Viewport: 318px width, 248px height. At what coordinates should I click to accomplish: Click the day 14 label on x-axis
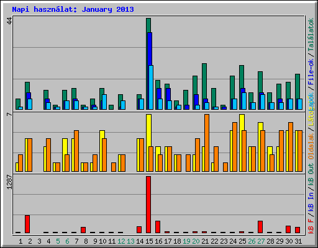[x=140, y=241]
